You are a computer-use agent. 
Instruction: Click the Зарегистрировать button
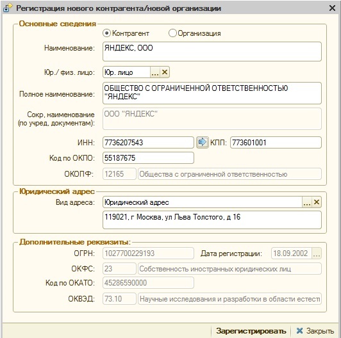point(251,331)
